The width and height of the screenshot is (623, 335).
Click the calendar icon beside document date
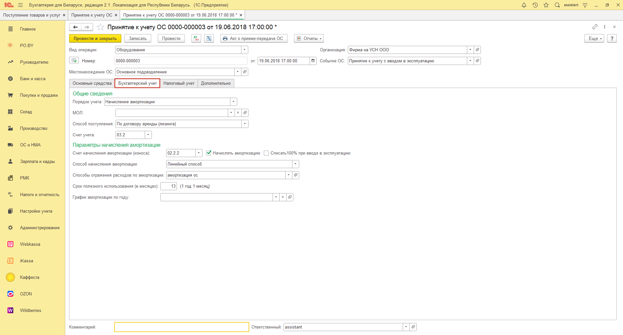(313, 61)
